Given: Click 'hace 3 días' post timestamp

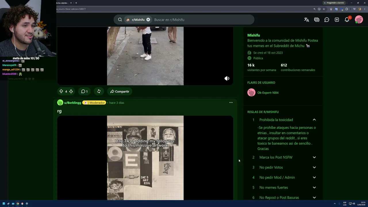Looking at the screenshot, I should click(x=117, y=103).
